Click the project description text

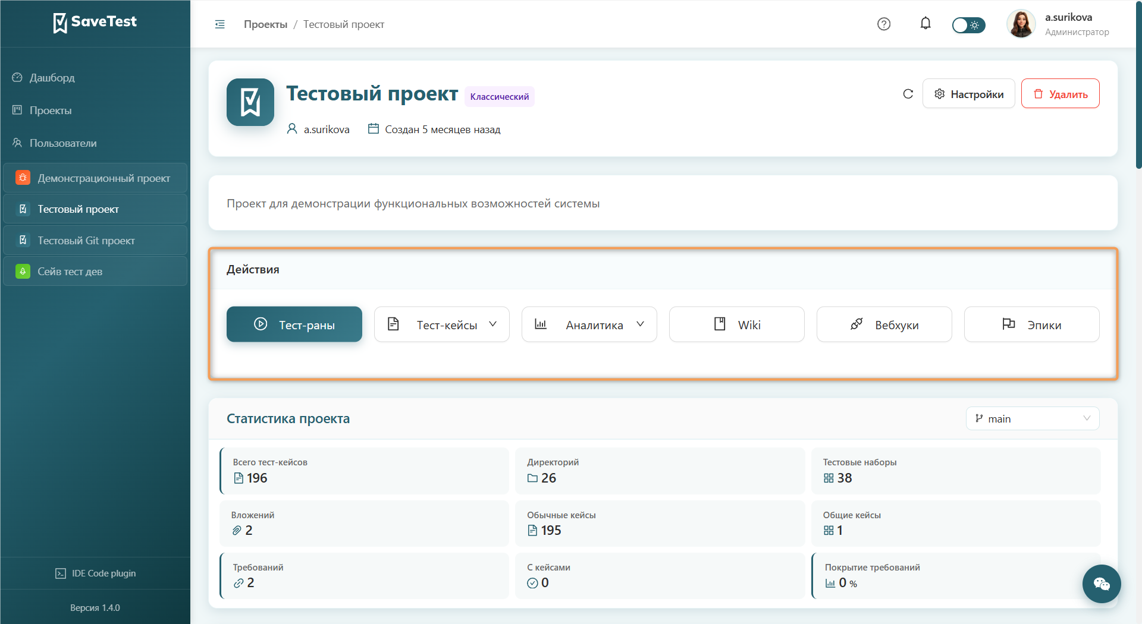click(x=413, y=203)
